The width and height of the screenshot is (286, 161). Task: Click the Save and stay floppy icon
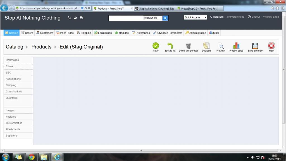255,46
